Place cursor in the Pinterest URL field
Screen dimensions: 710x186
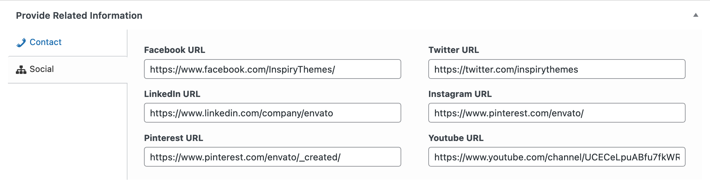pos(272,157)
